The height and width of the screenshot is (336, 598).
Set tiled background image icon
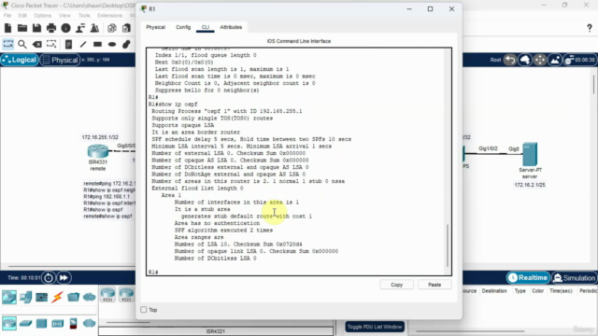(x=555, y=60)
